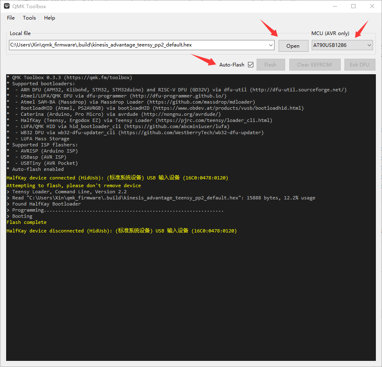Click the Open button
Viewport: 382px width, 367px height.
[293, 45]
